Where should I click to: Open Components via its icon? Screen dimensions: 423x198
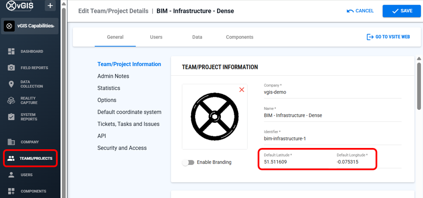tap(11, 191)
